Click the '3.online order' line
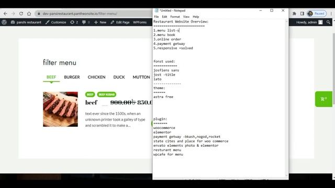This screenshot has height=188, width=335. tap(167, 40)
